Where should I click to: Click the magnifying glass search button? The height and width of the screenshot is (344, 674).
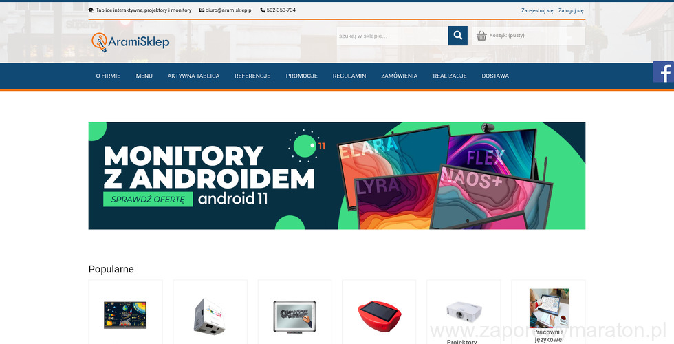click(x=458, y=36)
